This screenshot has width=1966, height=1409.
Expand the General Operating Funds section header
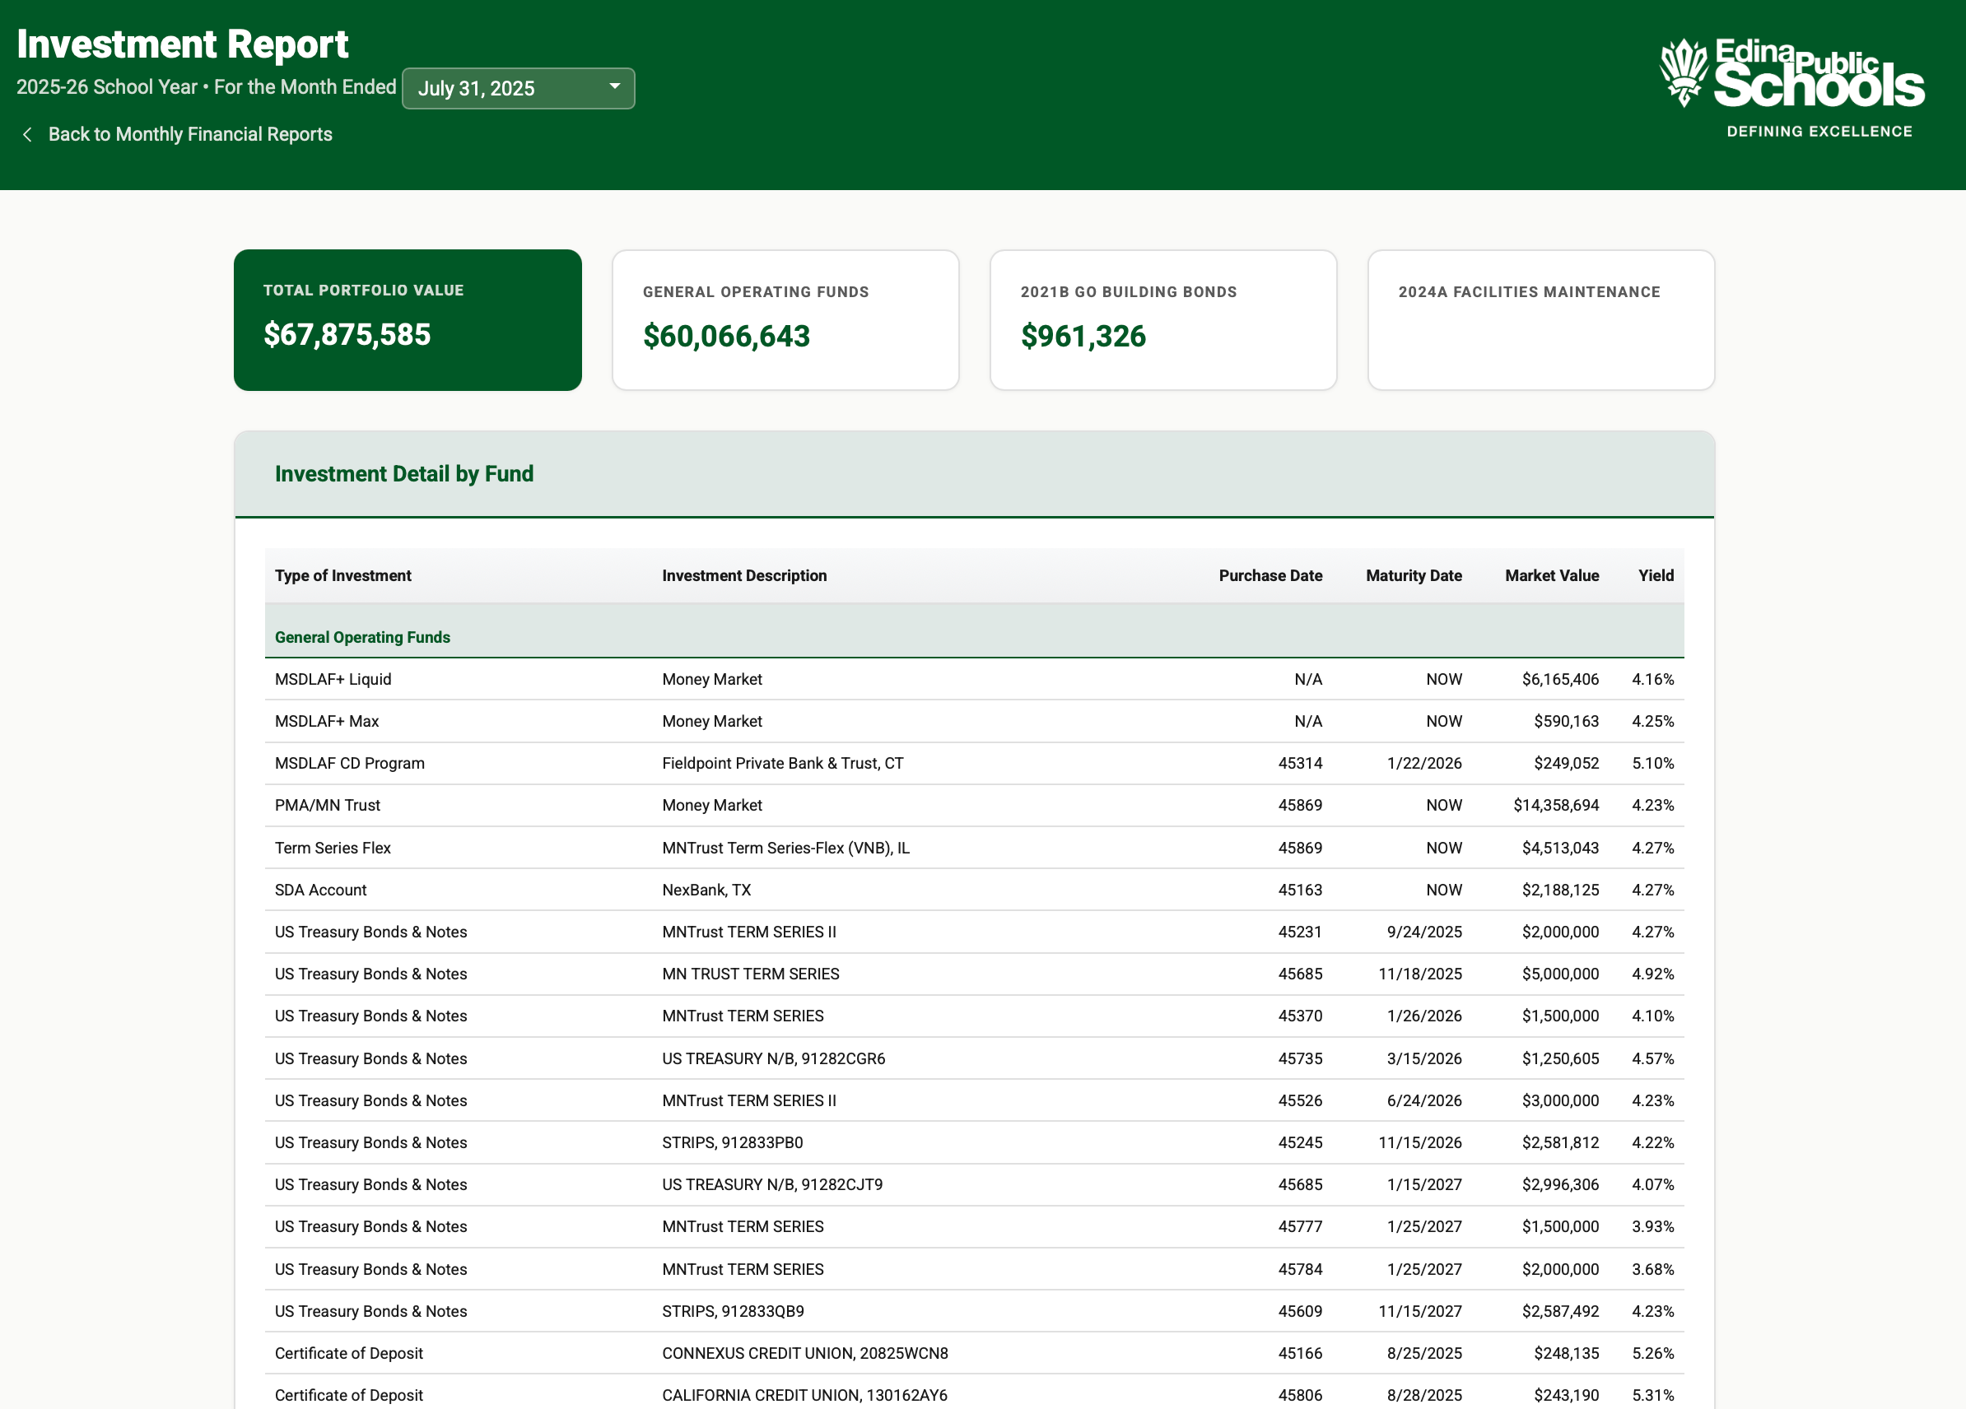pyautogui.click(x=362, y=637)
